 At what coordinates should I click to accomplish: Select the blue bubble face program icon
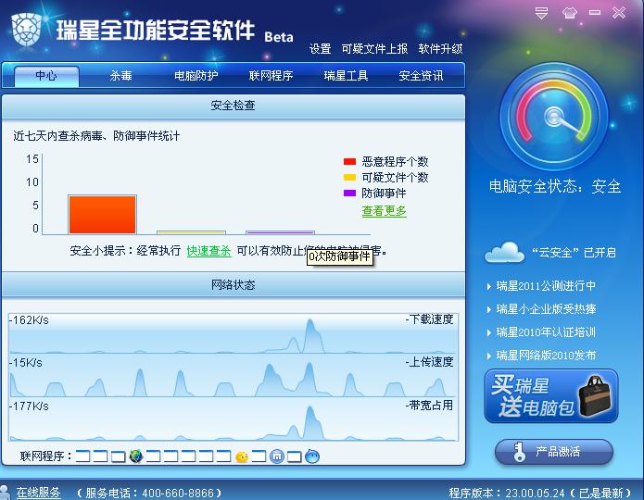312,456
